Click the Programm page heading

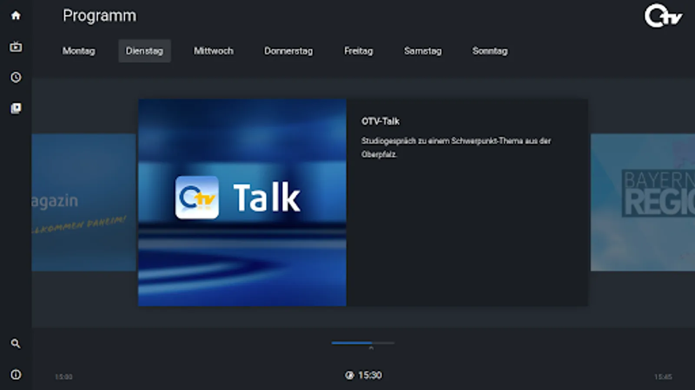click(x=99, y=16)
